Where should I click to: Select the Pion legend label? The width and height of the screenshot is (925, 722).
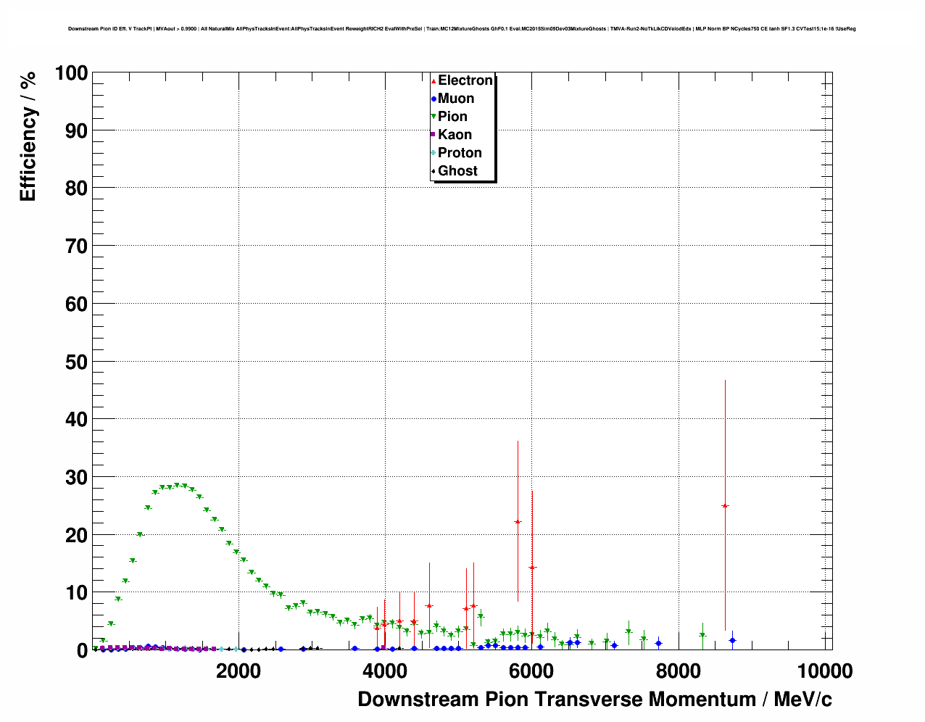tap(452, 117)
